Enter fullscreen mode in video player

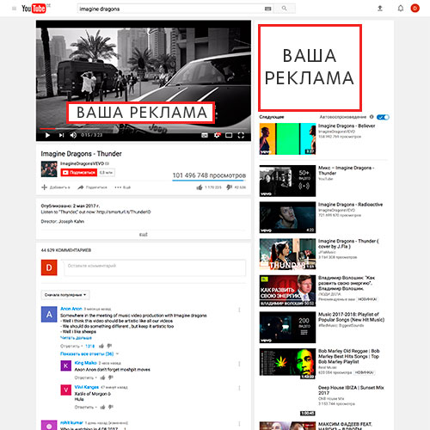click(x=241, y=135)
